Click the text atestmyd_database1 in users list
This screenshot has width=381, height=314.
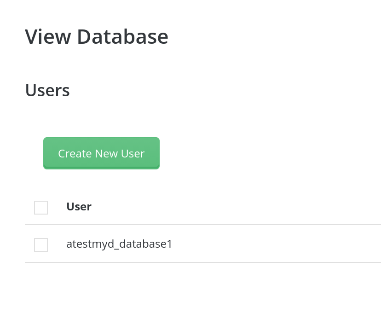point(119,244)
